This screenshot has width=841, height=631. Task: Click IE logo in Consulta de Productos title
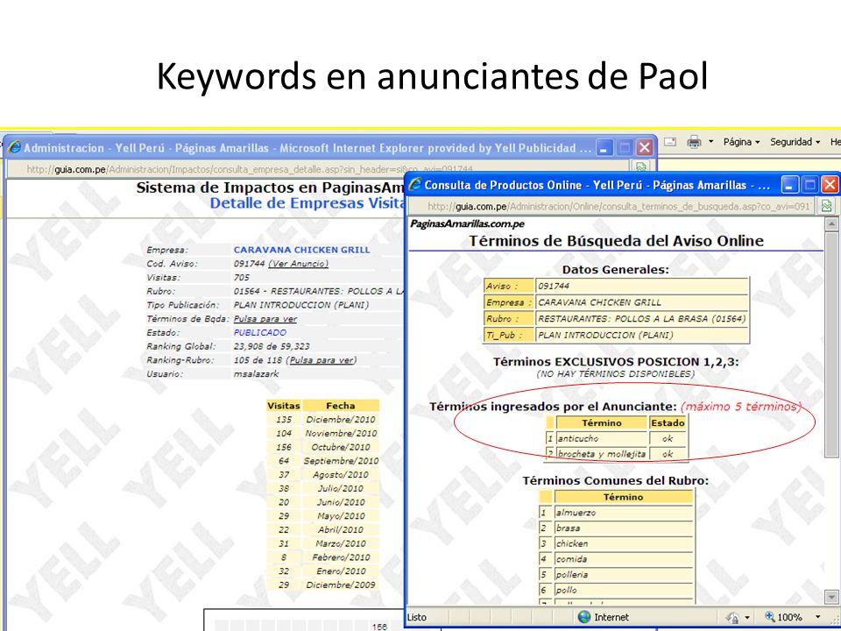[x=415, y=185]
